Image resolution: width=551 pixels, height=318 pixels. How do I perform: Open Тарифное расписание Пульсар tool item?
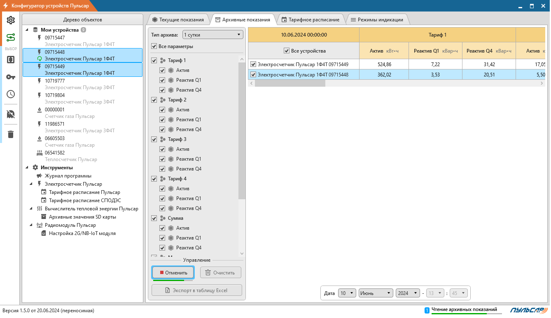tap(84, 192)
